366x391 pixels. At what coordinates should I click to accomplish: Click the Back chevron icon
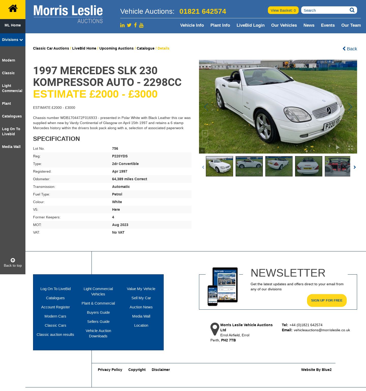(344, 49)
